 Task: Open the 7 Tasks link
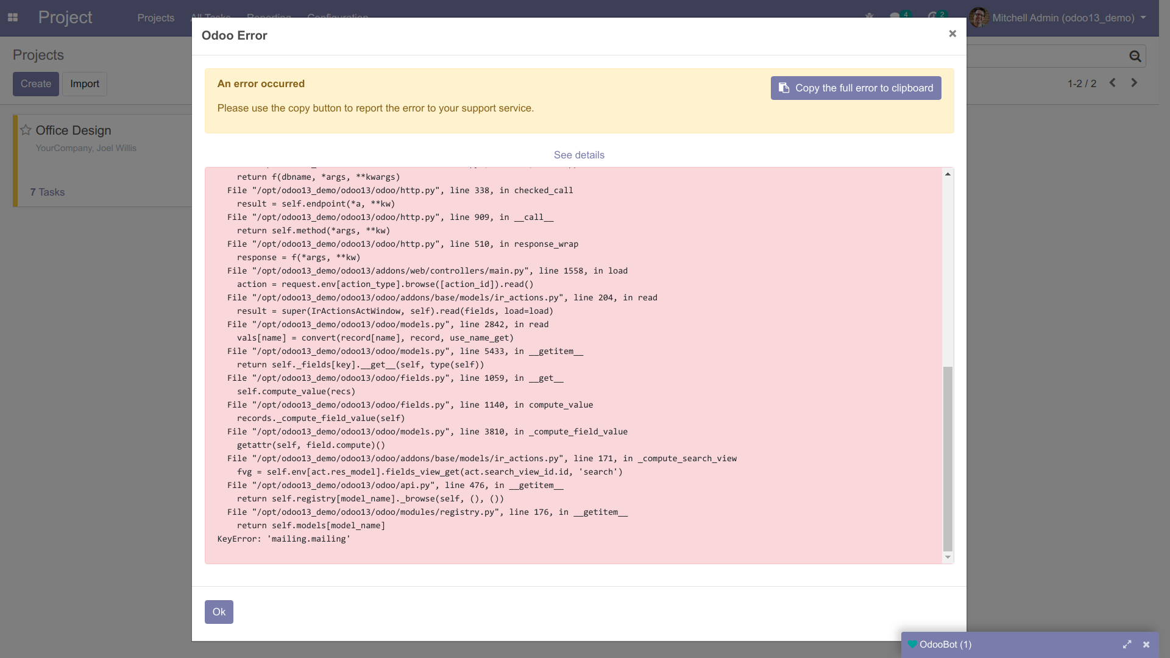click(48, 192)
